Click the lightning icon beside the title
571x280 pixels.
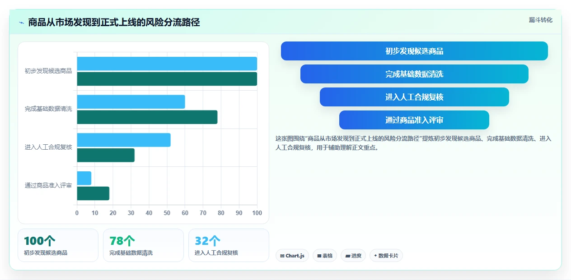[22, 23]
